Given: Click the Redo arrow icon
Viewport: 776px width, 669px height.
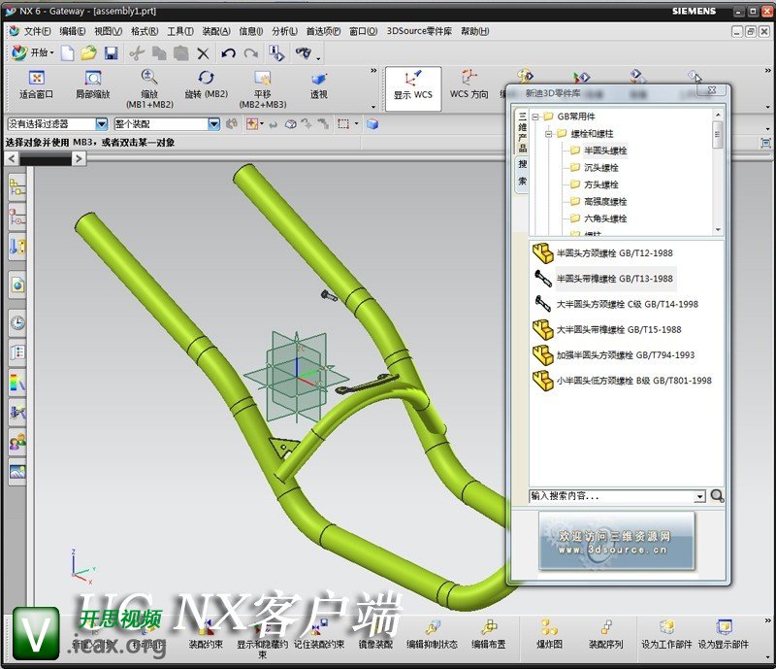Looking at the screenshot, I should pyautogui.click(x=251, y=53).
